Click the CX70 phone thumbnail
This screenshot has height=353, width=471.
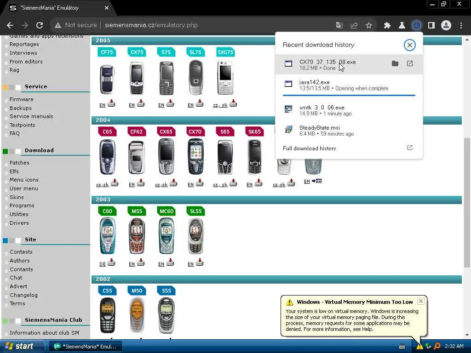(x=195, y=156)
